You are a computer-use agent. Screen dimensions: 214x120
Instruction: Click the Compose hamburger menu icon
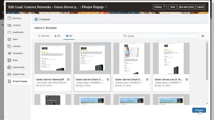tap(36, 19)
